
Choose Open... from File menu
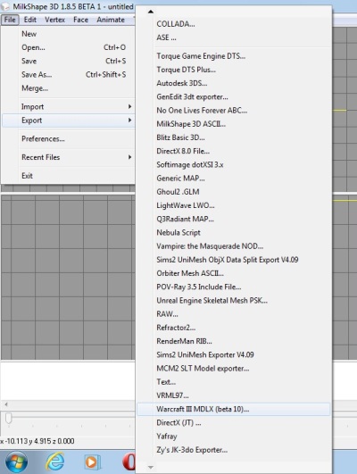coord(69,47)
